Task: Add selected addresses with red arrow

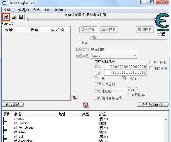Action: point(74,98)
